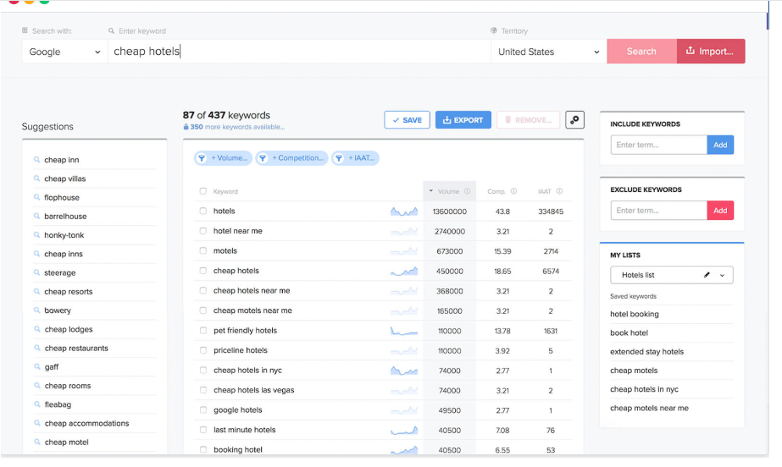Click the Include Keywords term input field
This screenshot has height=467, width=782.
(658, 145)
